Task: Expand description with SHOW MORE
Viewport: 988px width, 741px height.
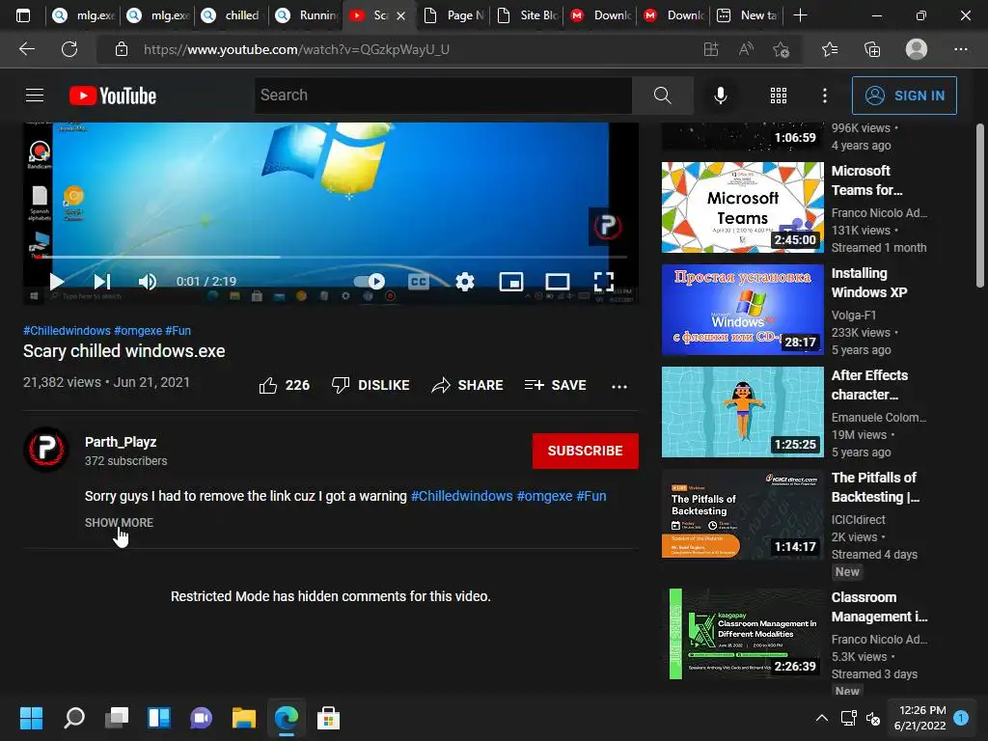Action: [x=119, y=522]
